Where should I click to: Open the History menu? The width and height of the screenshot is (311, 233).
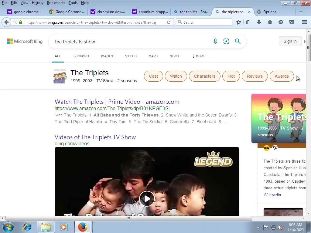tap(37, 3)
